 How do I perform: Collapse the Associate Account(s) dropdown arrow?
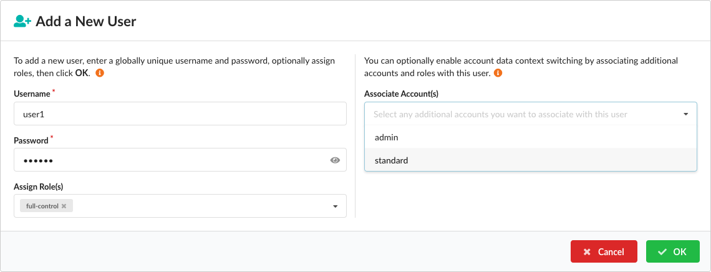tap(685, 114)
